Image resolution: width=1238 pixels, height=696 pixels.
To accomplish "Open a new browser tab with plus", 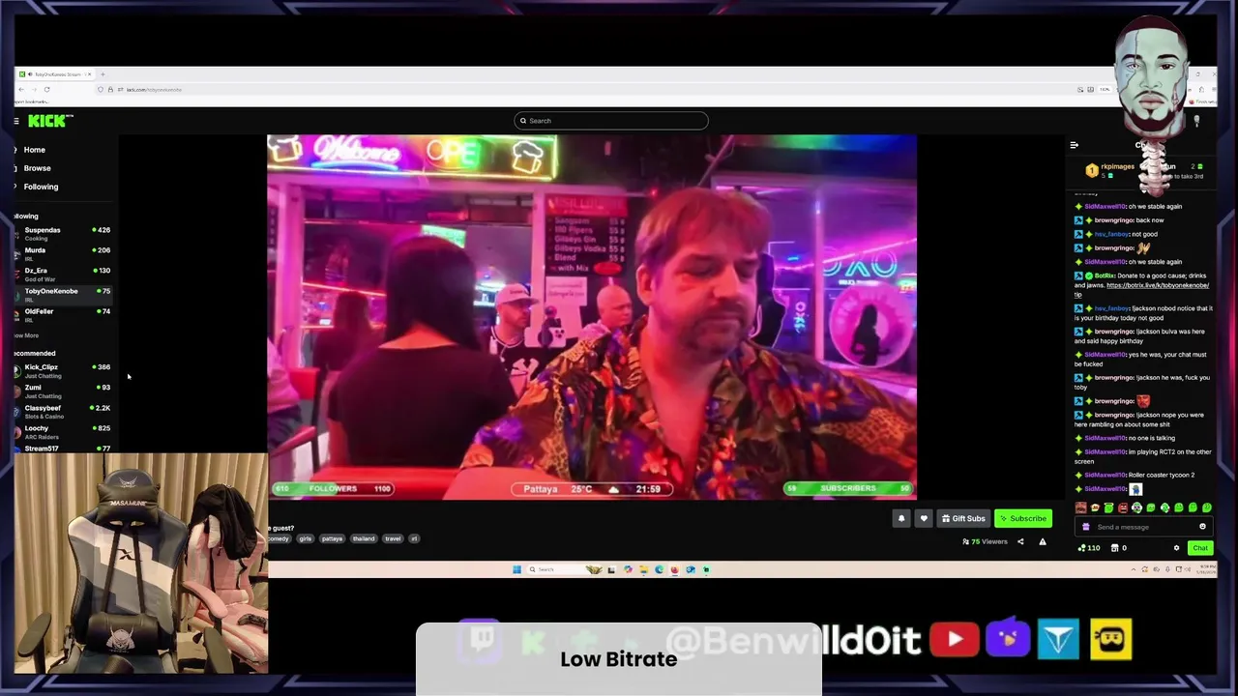I will click(103, 74).
